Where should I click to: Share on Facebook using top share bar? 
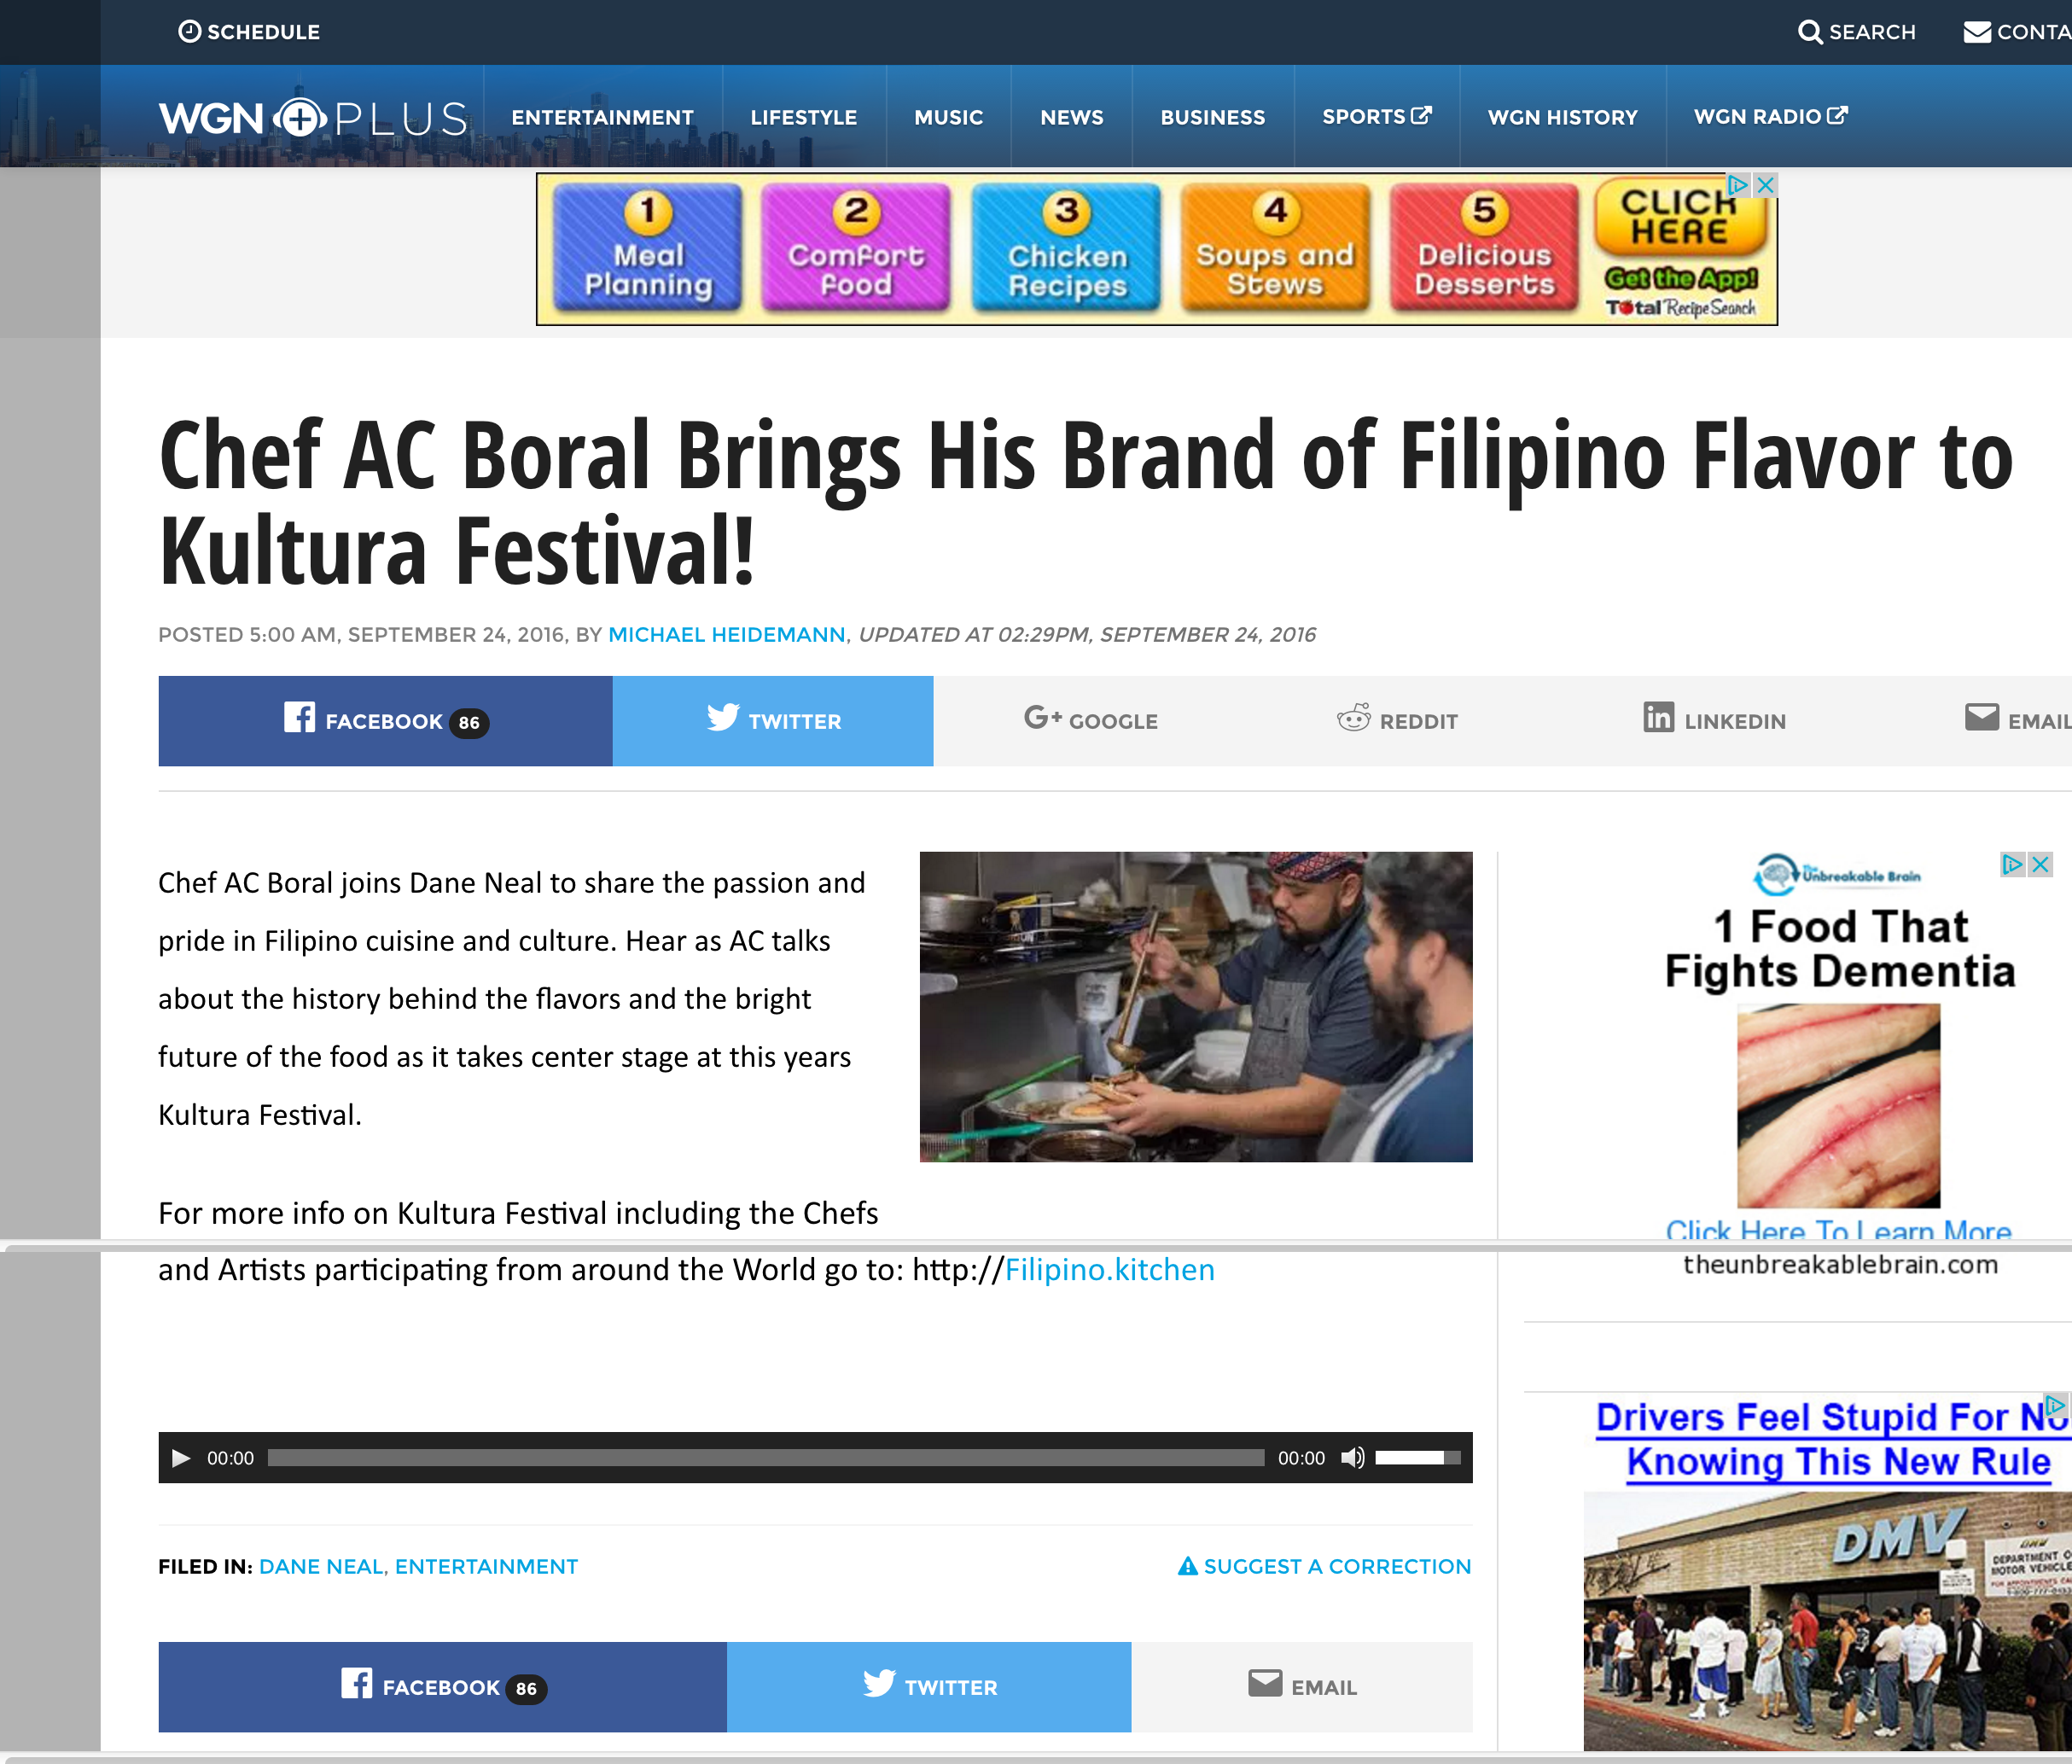pyautogui.click(x=385, y=721)
